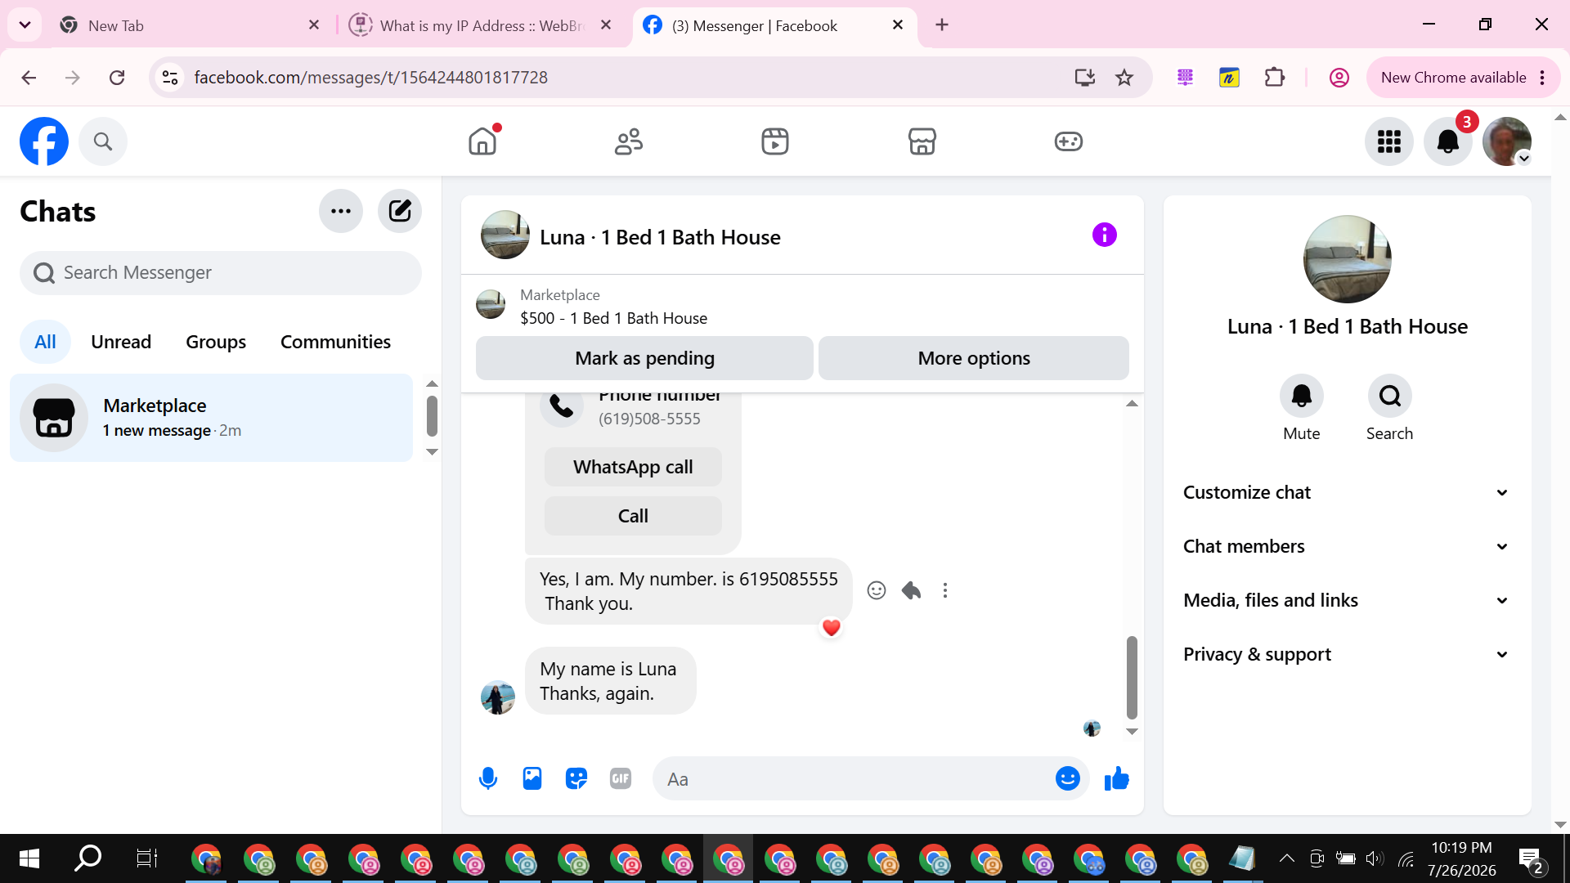
Task: Open Windows taskbar search
Action: pyautogui.click(x=87, y=858)
